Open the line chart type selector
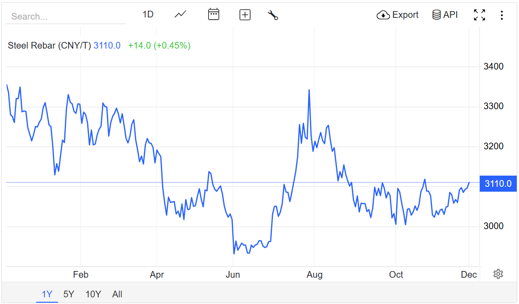 180,15
